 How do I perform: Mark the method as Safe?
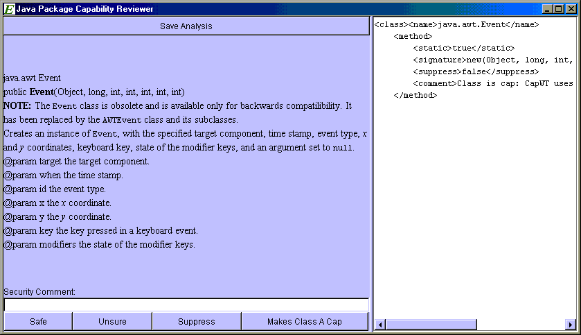(38, 322)
